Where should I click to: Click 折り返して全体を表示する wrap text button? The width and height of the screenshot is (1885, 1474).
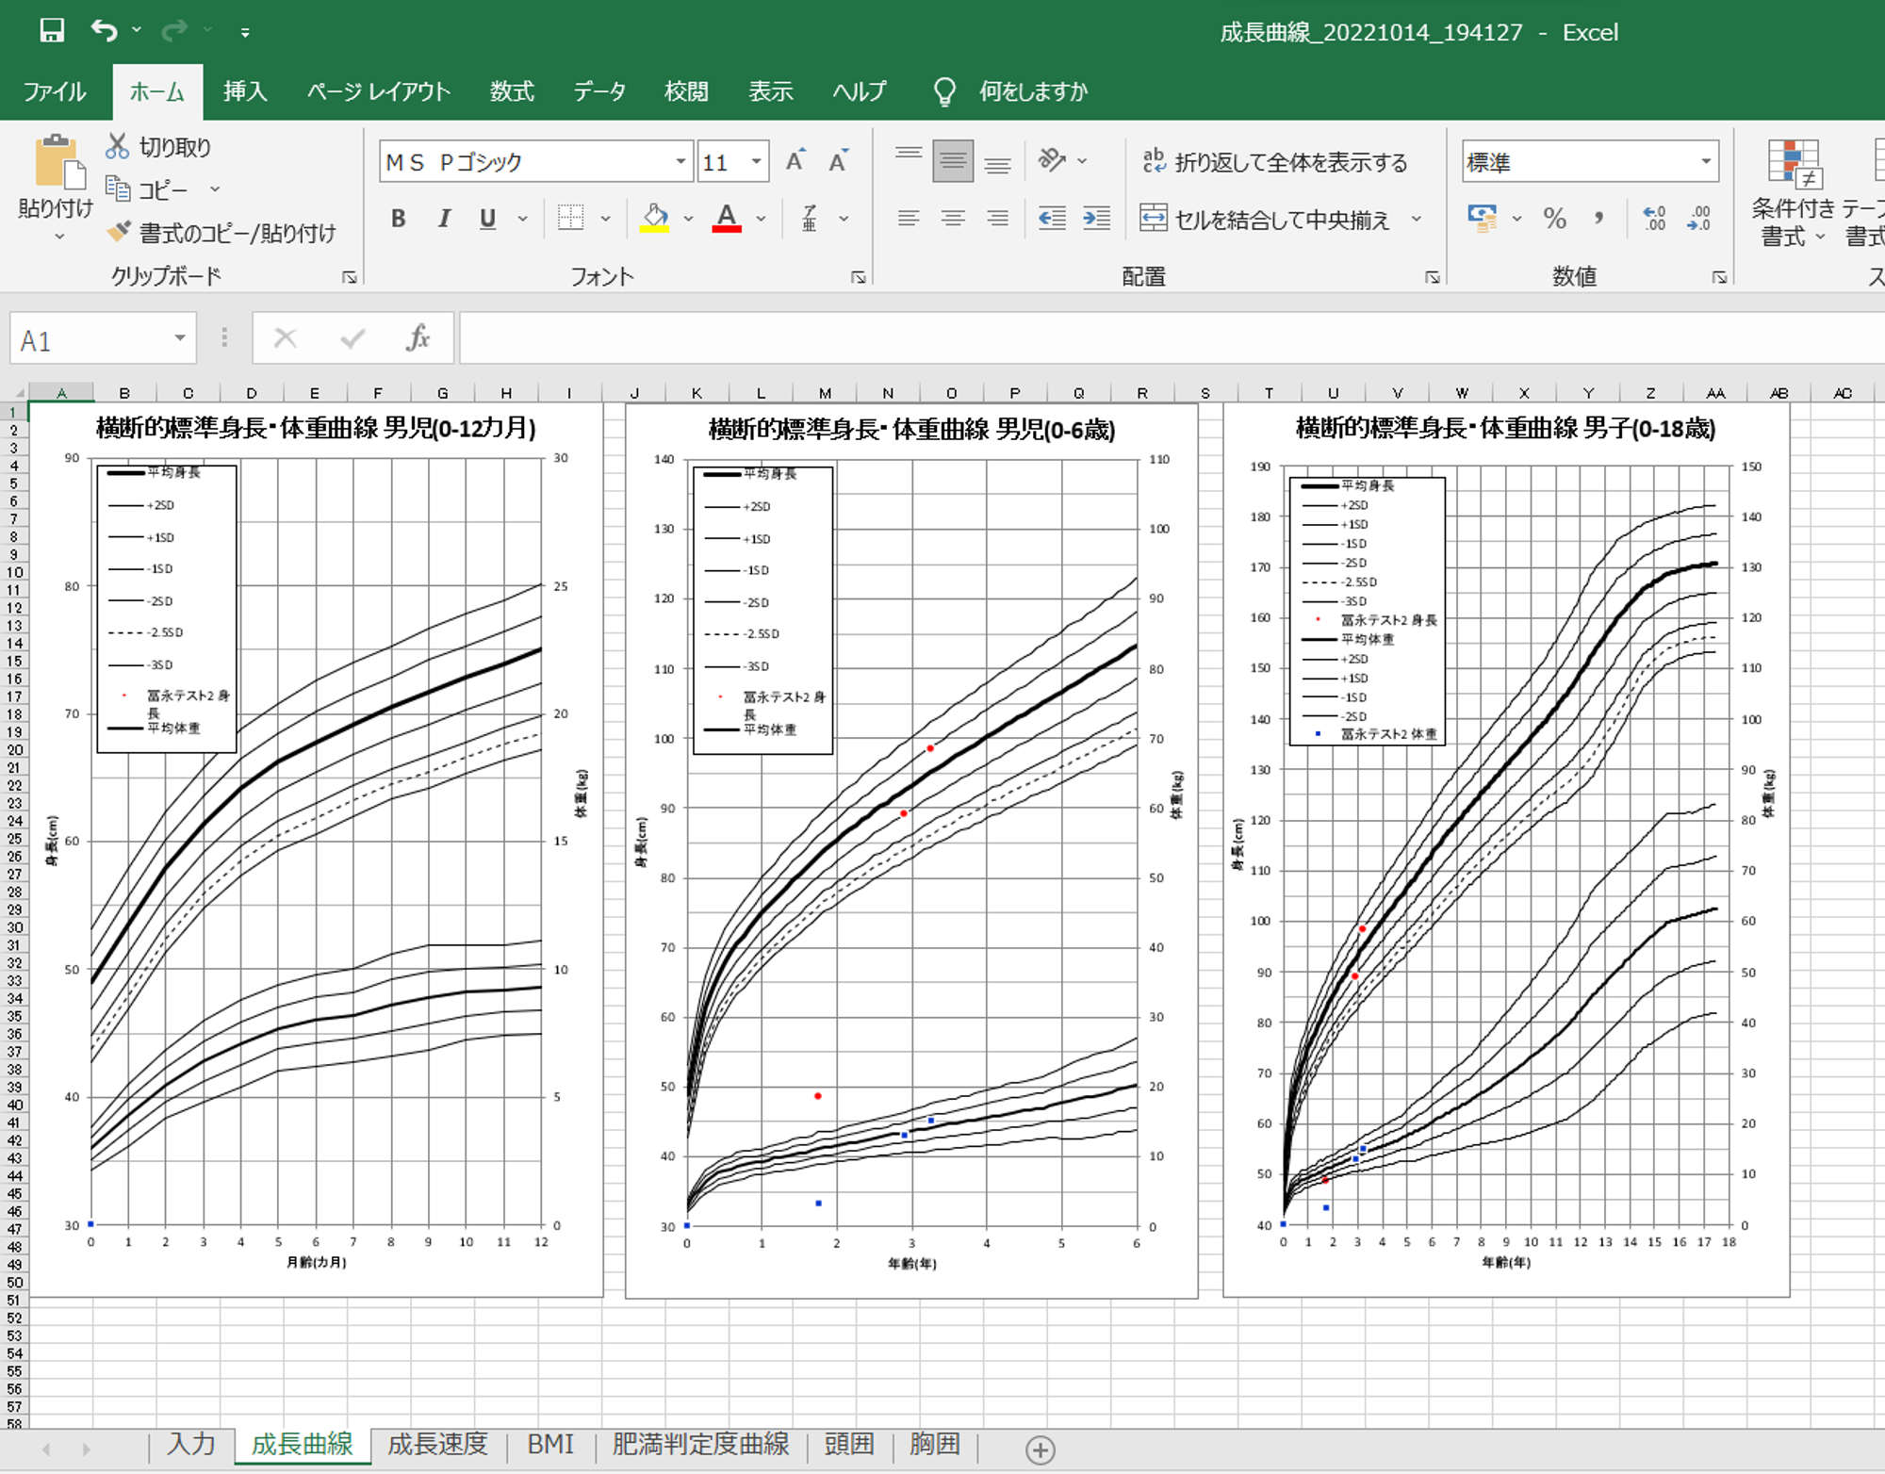point(1275,162)
